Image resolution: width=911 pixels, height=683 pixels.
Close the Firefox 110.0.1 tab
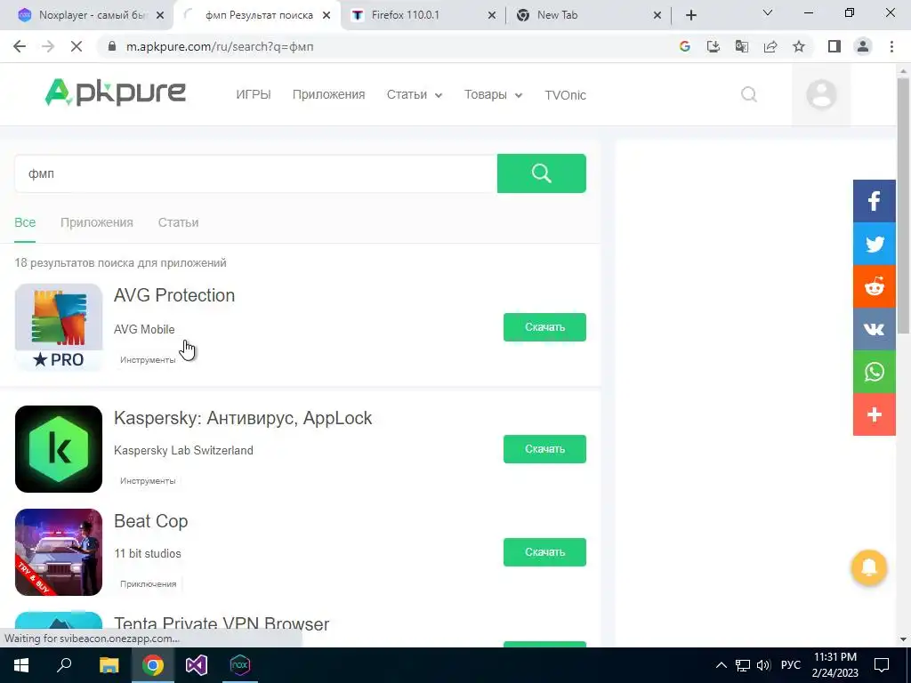point(491,16)
